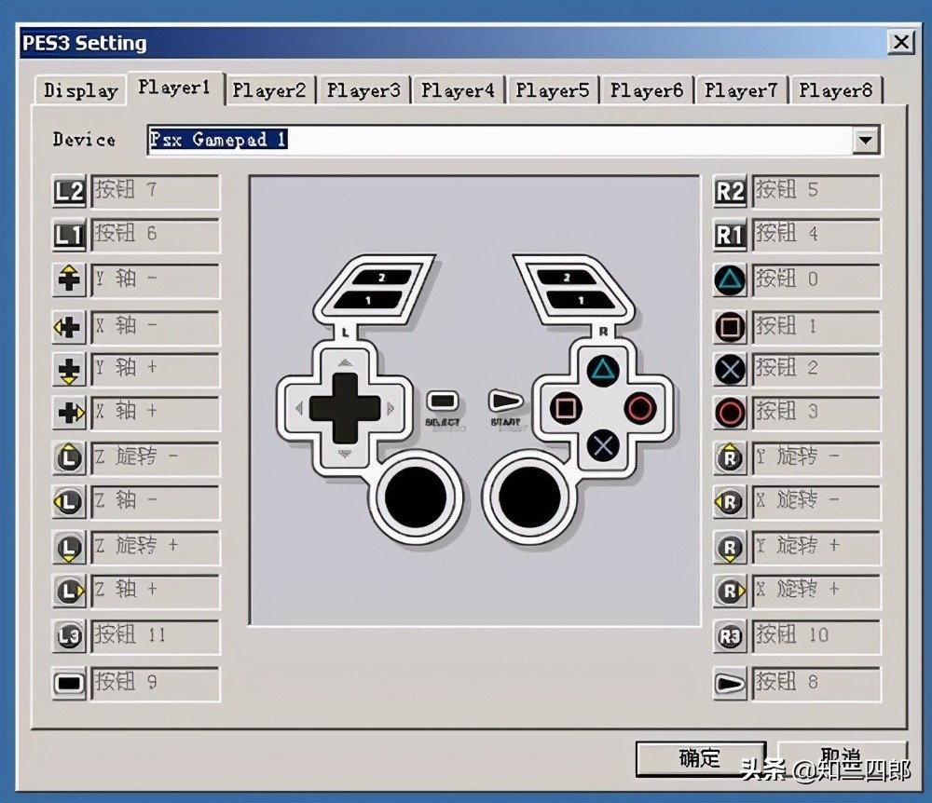Open the Device dropdown arrow
The height and width of the screenshot is (803, 932).
(x=866, y=141)
